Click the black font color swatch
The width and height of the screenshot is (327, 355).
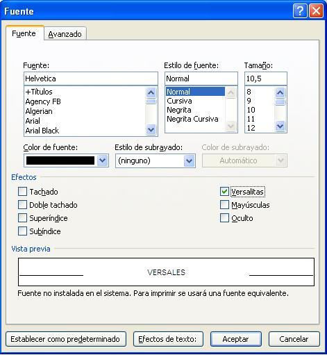60,160
